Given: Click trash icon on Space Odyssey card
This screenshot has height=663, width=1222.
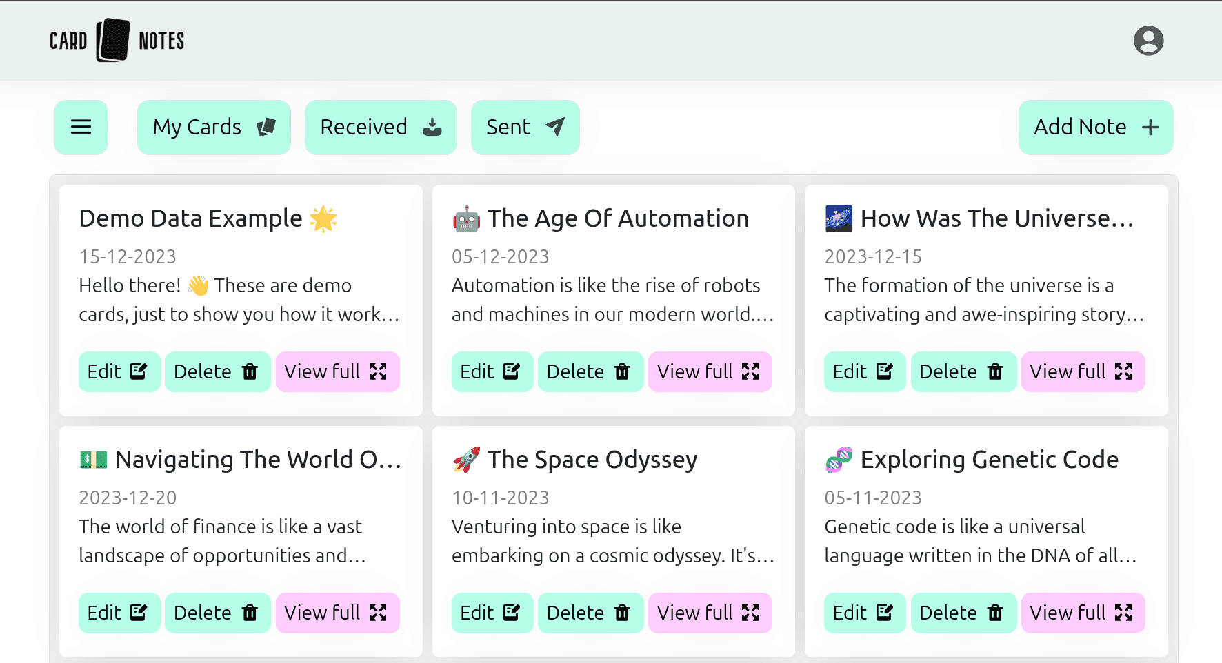Looking at the screenshot, I should 622,613.
